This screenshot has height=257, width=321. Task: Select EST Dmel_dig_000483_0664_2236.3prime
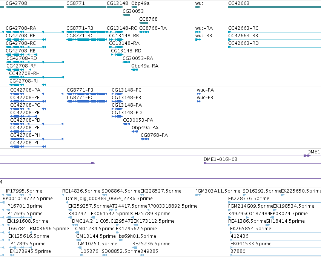coord(109,199)
